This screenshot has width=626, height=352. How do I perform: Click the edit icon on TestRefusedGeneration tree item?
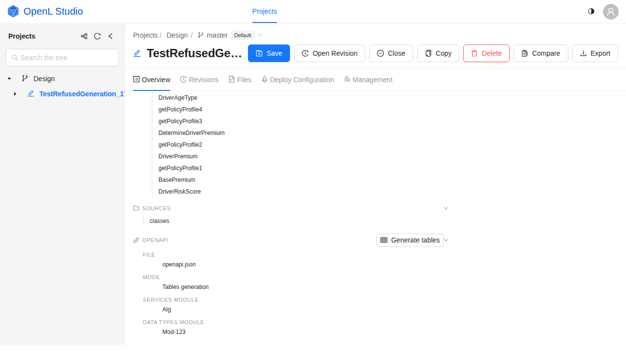(31, 94)
